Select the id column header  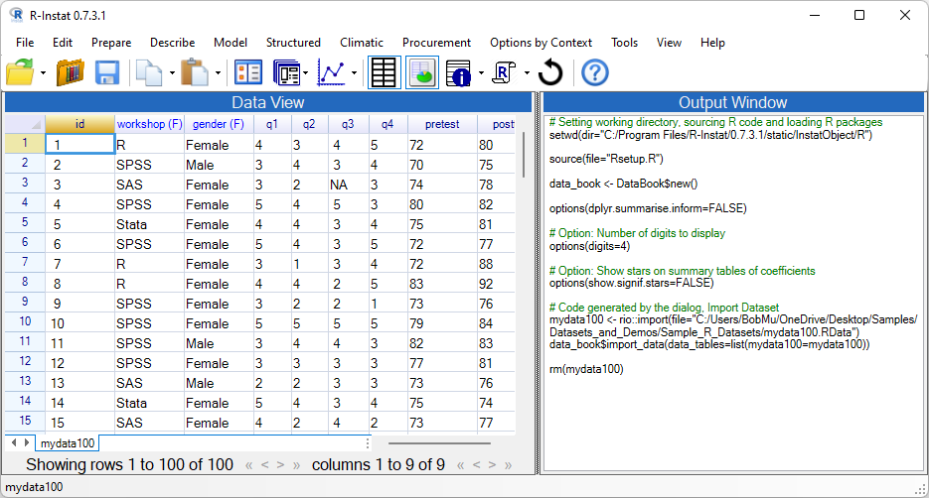click(x=80, y=124)
